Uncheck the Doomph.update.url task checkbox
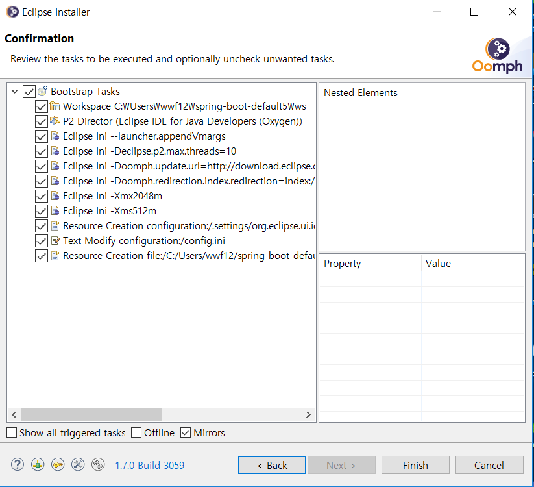The height and width of the screenshot is (487, 534). click(x=42, y=166)
